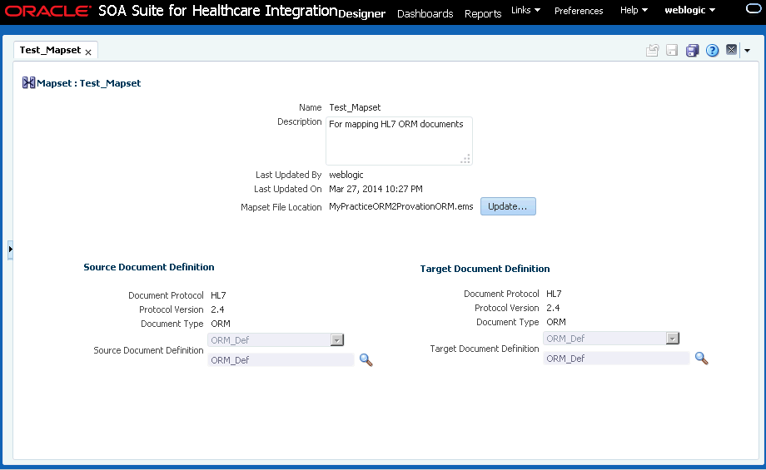
Task: Open the Source Document Definition combo box
Action: click(276, 339)
